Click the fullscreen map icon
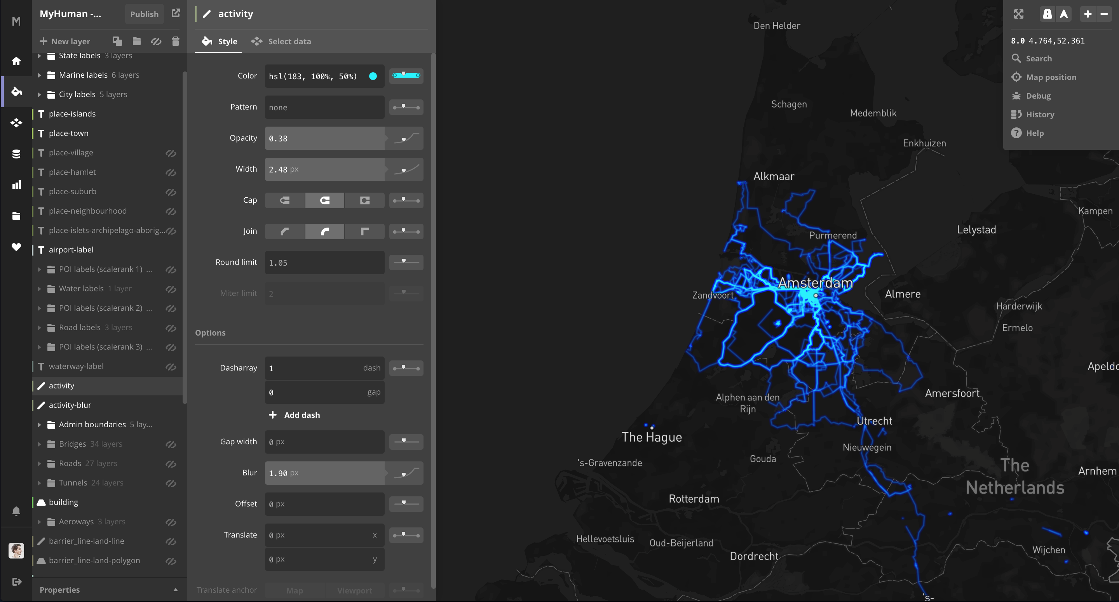This screenshot has width=1119, height=602. pos(1019,14)
